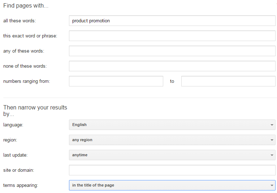Click the 'site or domain' text field
The width and height of the screenshot is (277, 193).
point(172,170)
